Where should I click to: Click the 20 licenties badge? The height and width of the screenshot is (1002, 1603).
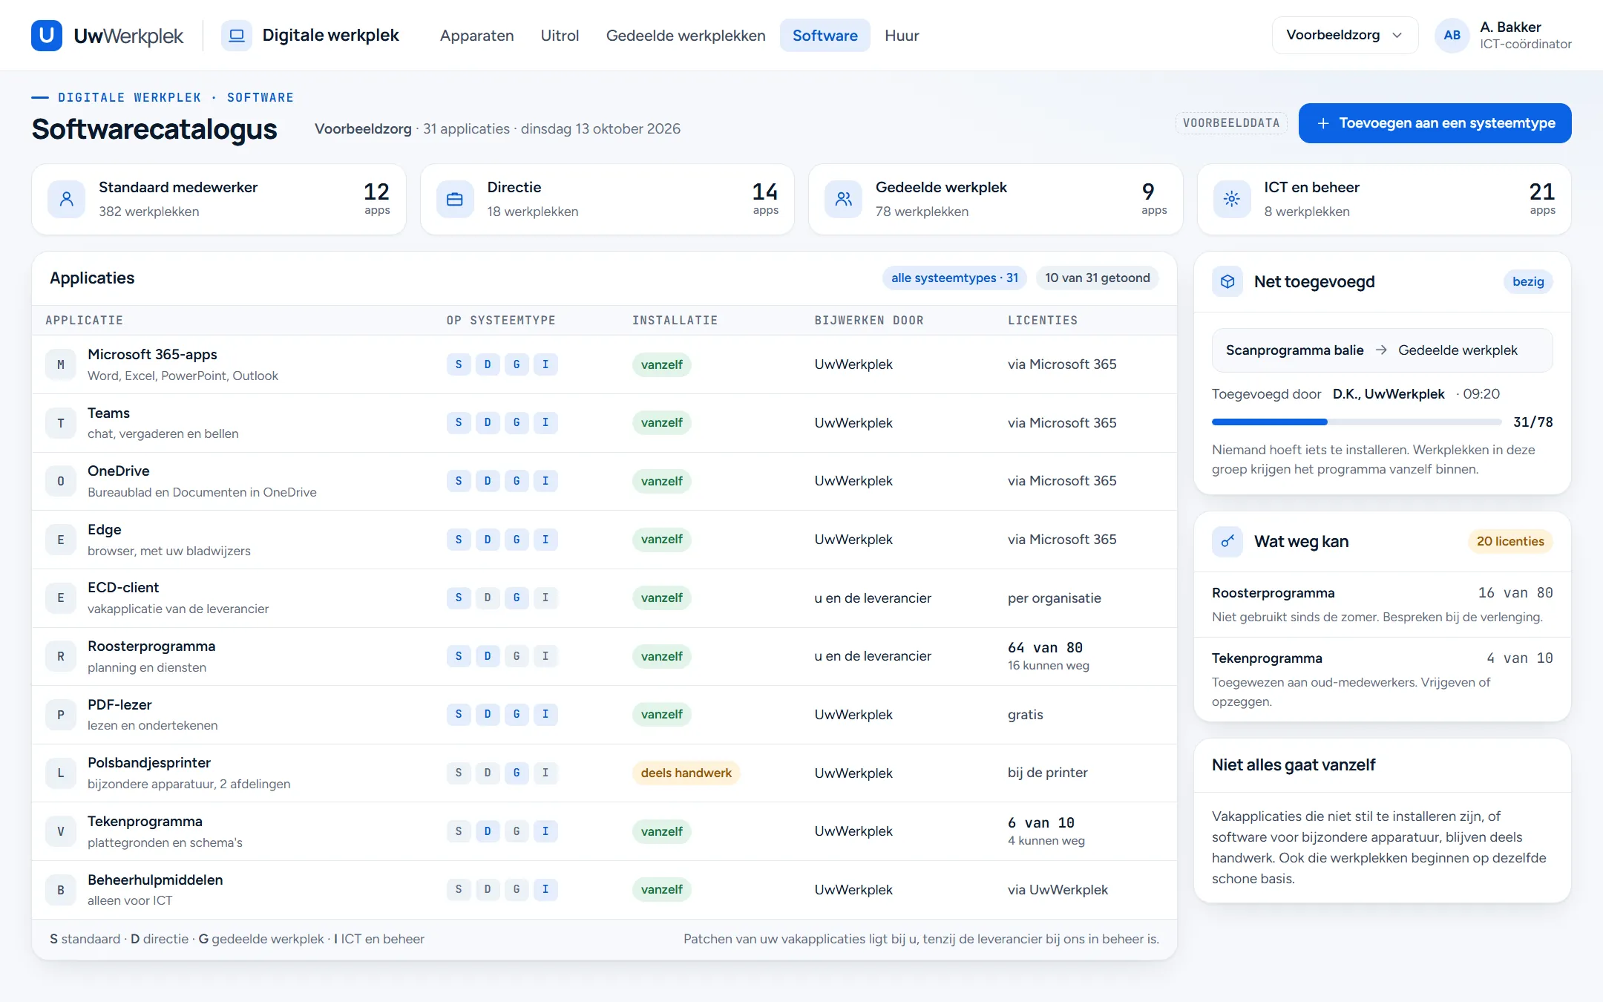click(1510, 541)
